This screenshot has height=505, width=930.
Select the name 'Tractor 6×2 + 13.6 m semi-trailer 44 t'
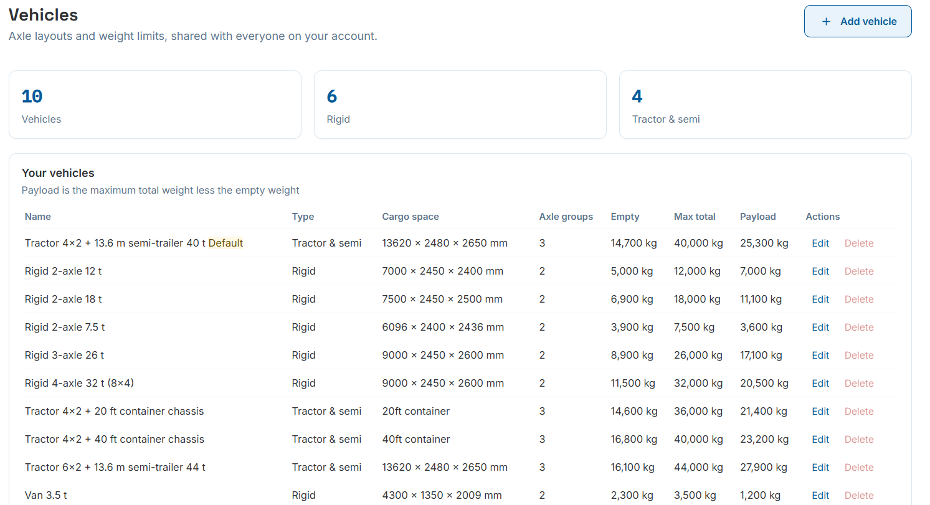tap(115, 468)
